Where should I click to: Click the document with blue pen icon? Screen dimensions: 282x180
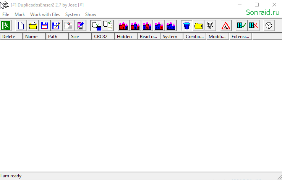coord(80,26)
